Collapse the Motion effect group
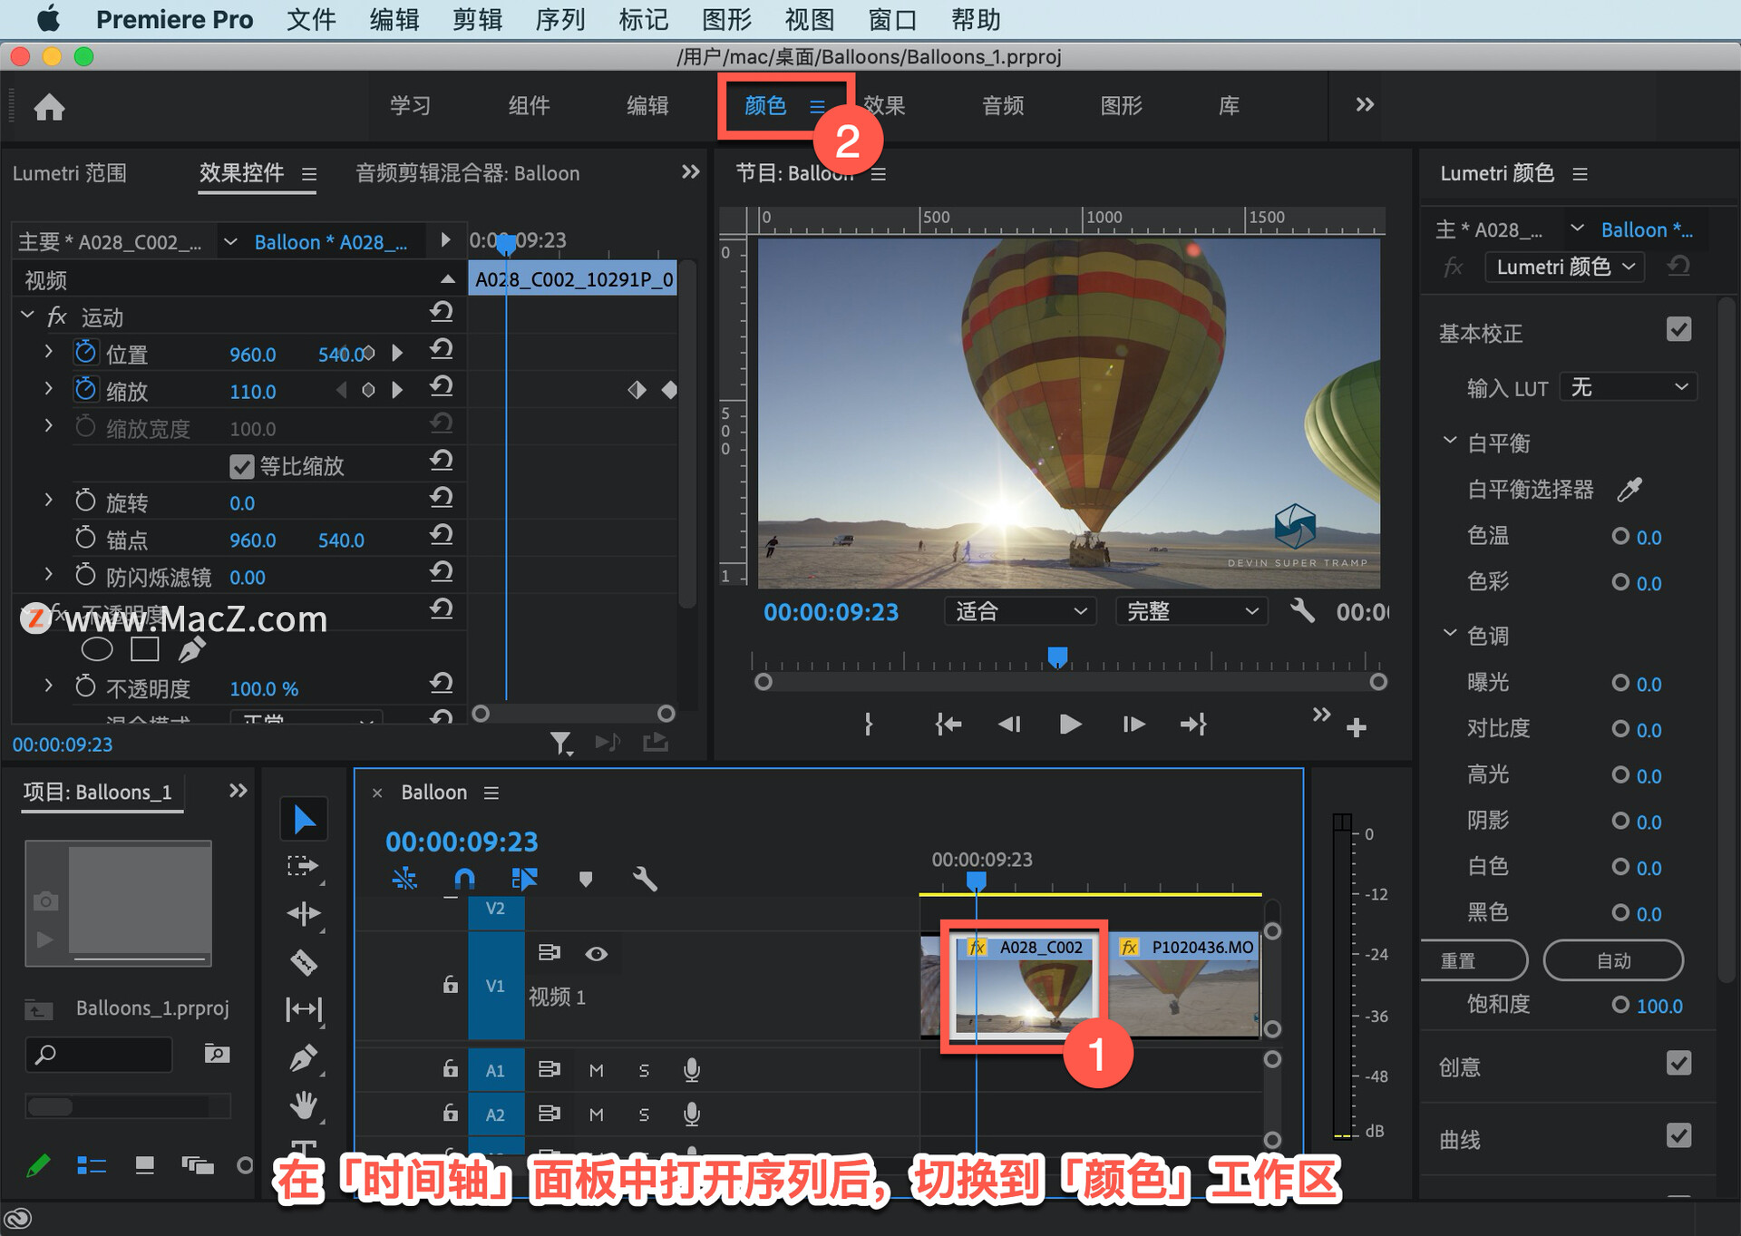Image resolution: width=1741 pixels, height=1236 pixels. (x=27, y=315)
